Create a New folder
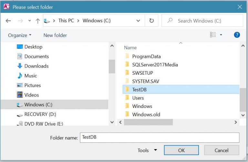Image resolution: width=248 pixels, height=162 pixels. (55, 35)
